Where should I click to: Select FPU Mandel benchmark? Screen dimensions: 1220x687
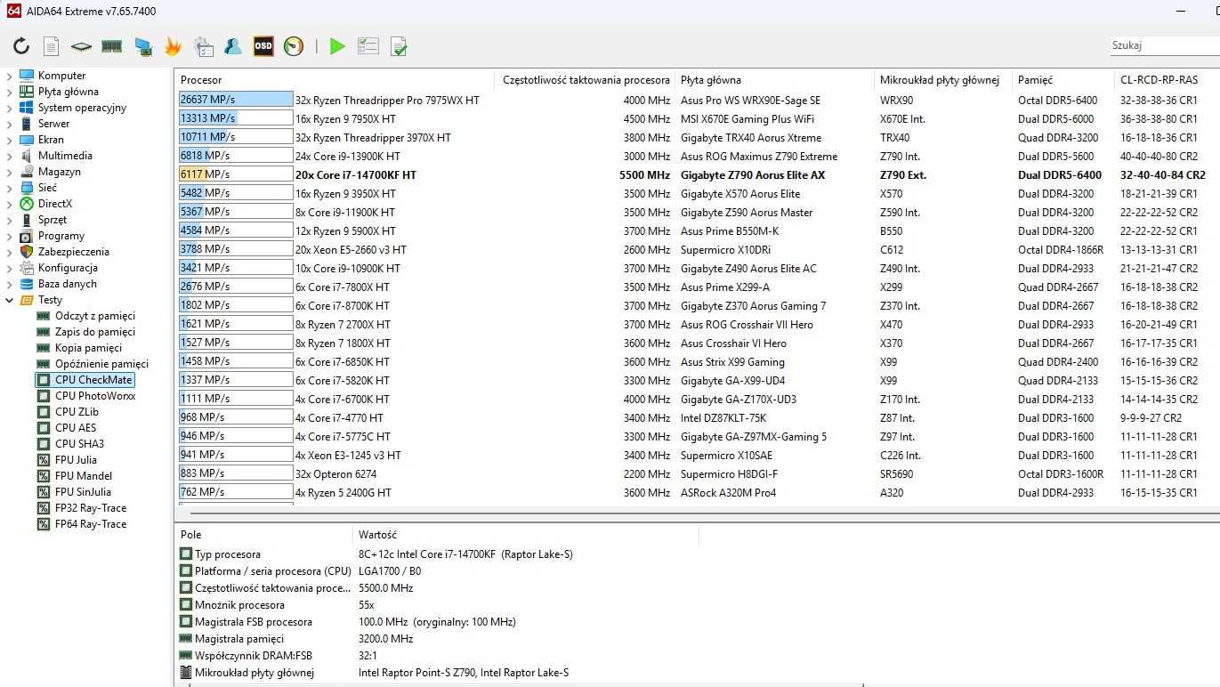tap(84, 476)
